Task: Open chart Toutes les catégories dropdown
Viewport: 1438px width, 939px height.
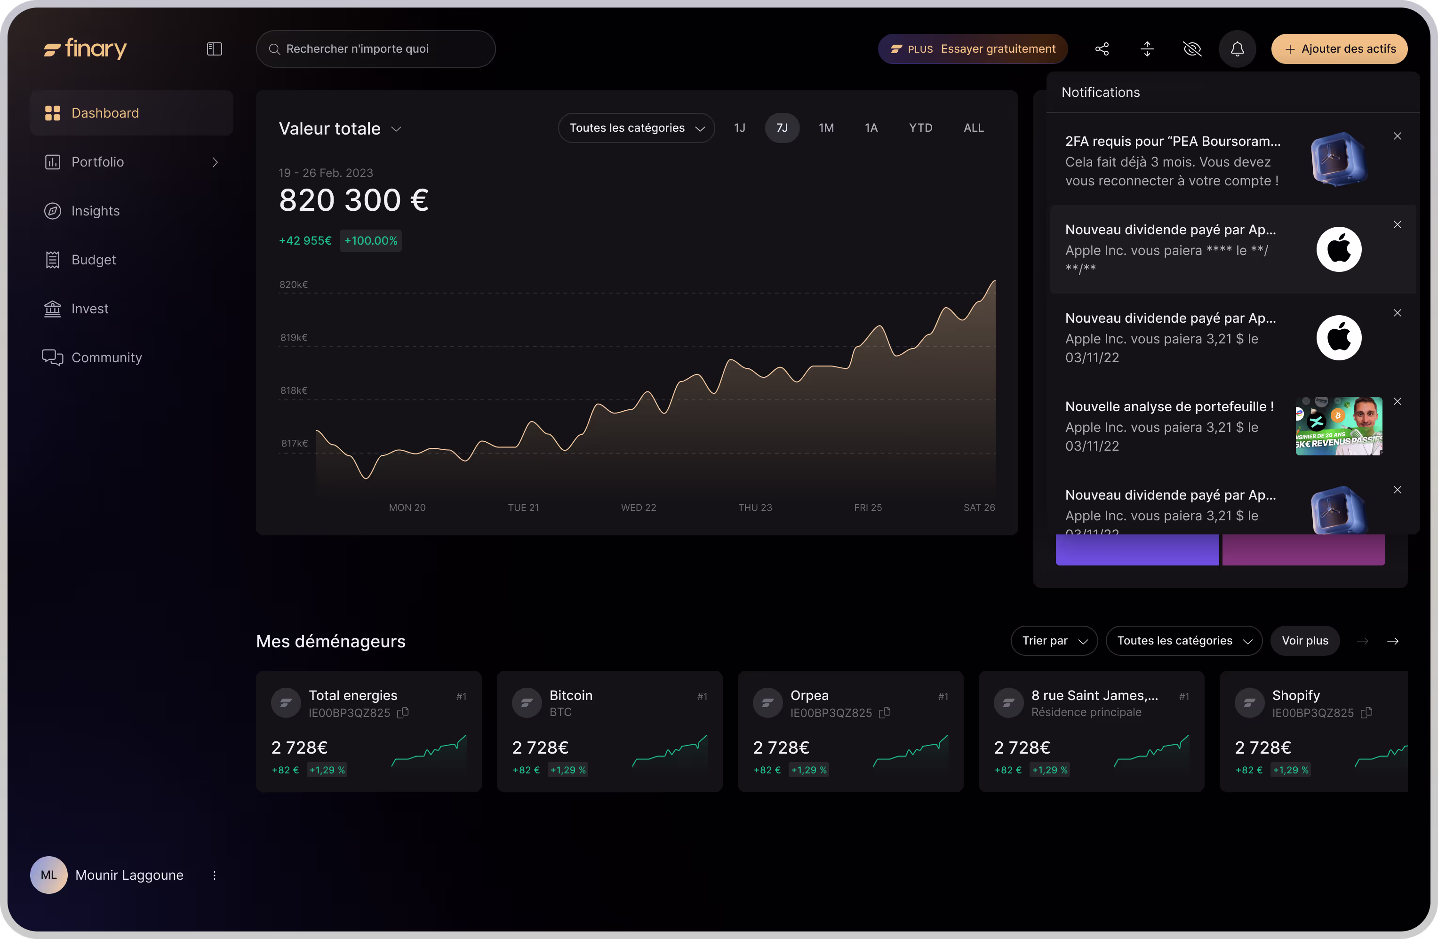Action: tap(636, 128)
